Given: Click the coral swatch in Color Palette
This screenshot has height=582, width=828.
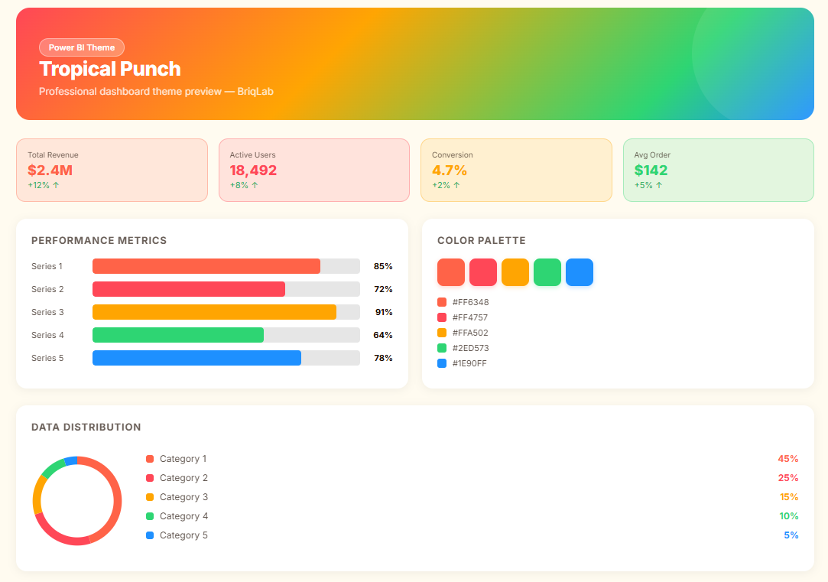Looking at the screenshot, I should 451,272.
